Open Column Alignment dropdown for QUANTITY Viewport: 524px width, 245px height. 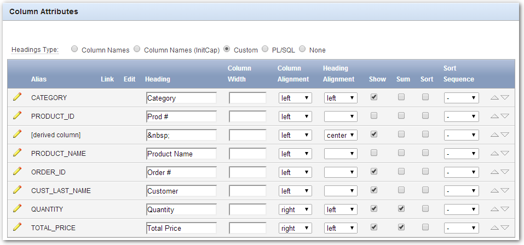(x=295, y=209)
